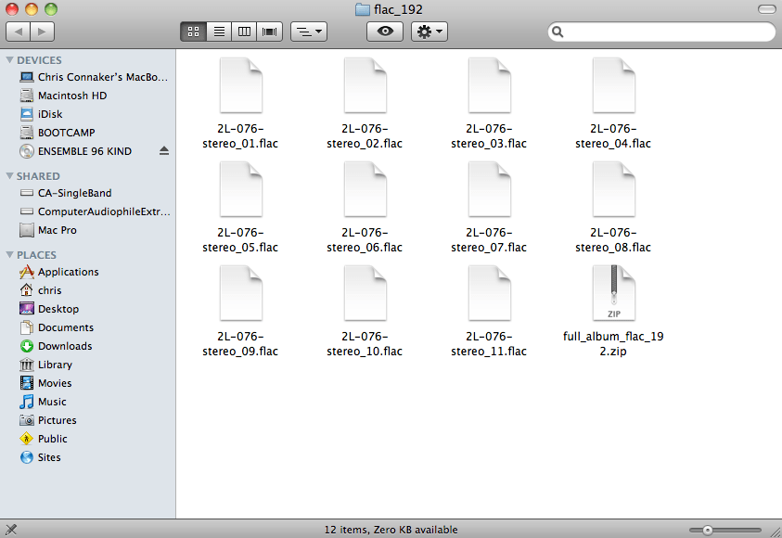Image resolution: width=782 pixels, height=538 pixels.
Task: Open Music folder in sidebar
Action: [x=43, y=402]
